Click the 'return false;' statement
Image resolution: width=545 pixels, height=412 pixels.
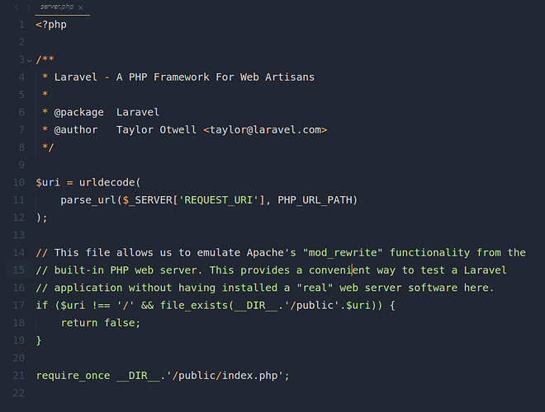[100, 322]
